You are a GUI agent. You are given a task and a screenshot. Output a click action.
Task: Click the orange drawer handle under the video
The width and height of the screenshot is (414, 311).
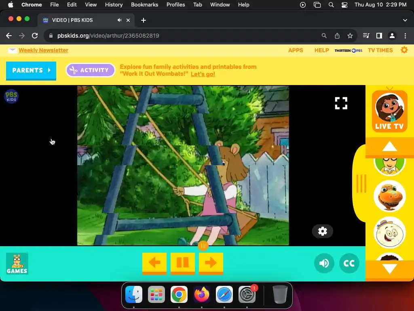coord(203,246)
